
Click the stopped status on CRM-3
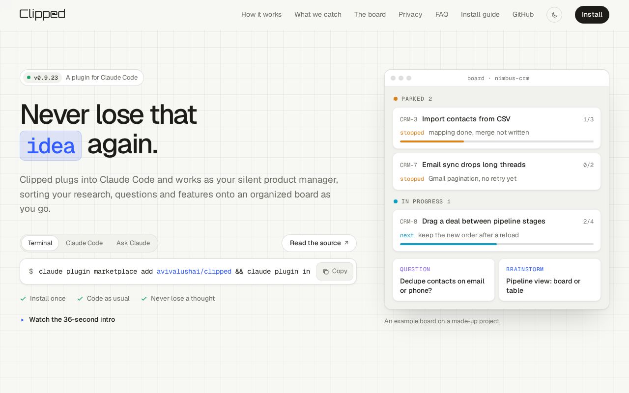pos(412,133)
